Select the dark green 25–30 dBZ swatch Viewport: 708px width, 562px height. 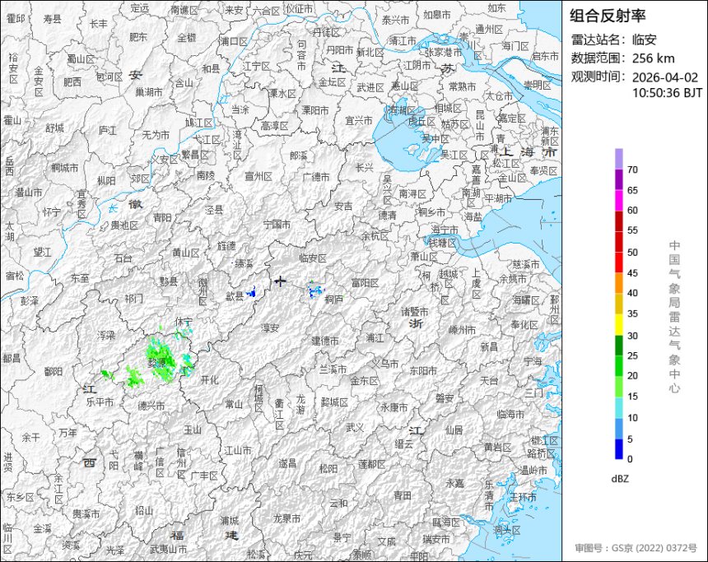(618, 346)
